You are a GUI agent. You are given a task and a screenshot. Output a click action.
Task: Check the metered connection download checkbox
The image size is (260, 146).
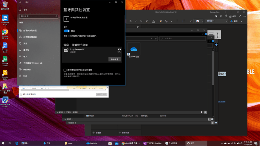tap(65, 70)
